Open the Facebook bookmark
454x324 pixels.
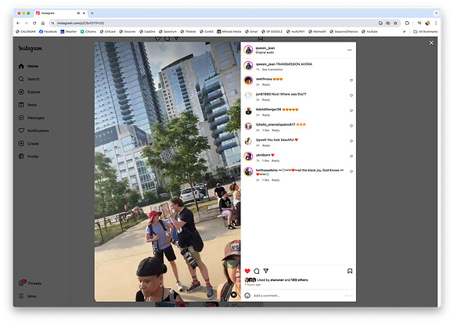click(48, 31)
